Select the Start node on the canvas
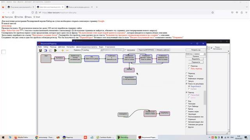This screenshot has height=140, width=250. pyautogui.click(x=46, y=59)
